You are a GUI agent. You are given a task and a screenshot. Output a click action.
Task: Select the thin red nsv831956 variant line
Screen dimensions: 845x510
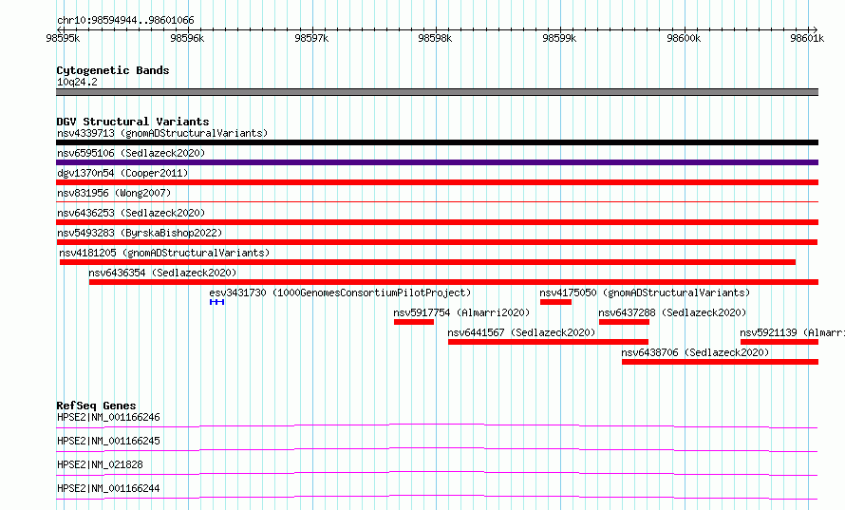[x=437, y=201]
